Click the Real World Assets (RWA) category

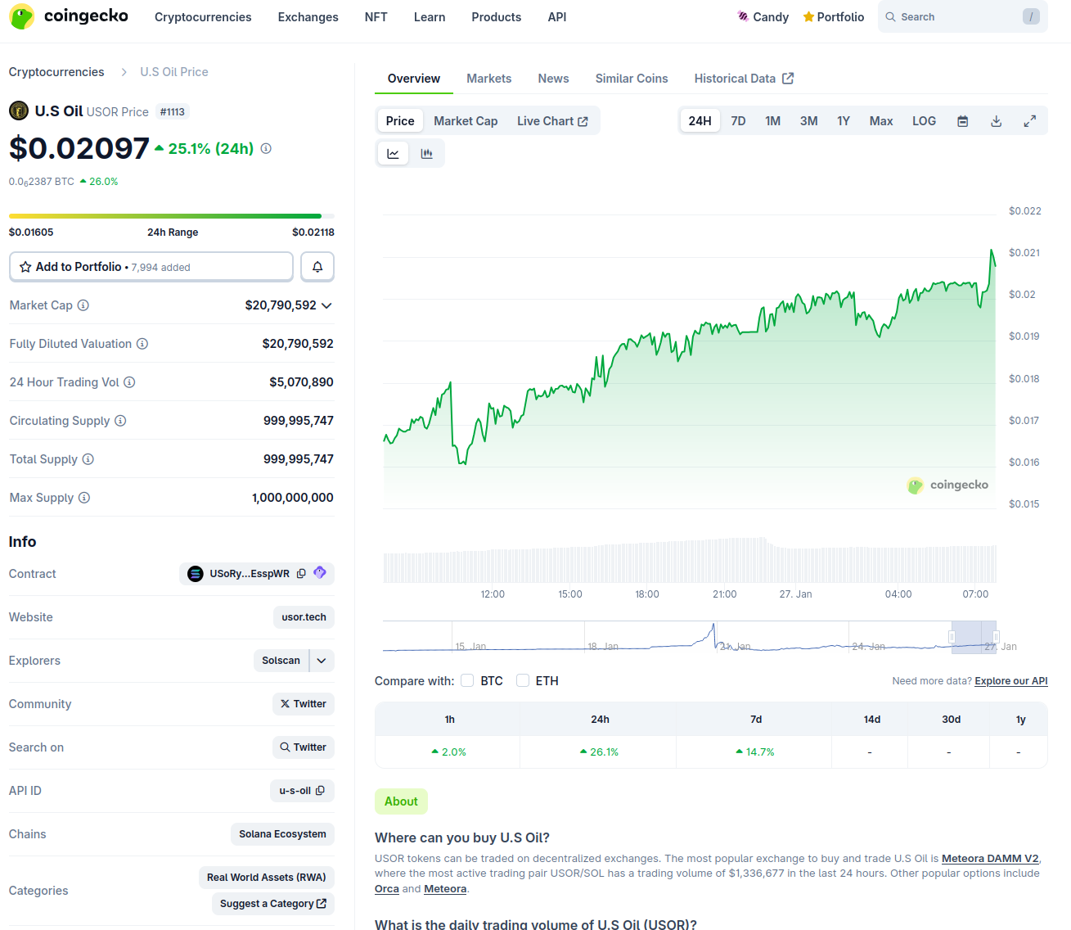click(267, 878)
